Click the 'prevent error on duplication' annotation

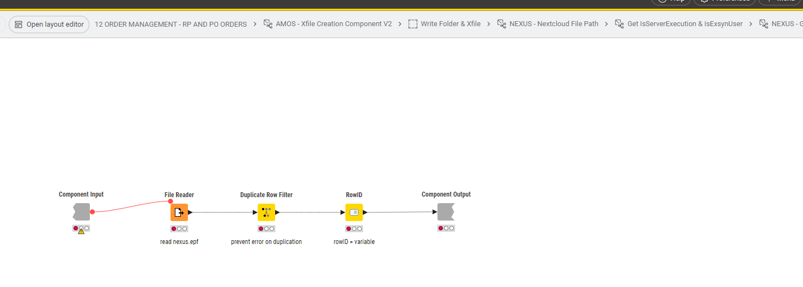tap(266, 242)
